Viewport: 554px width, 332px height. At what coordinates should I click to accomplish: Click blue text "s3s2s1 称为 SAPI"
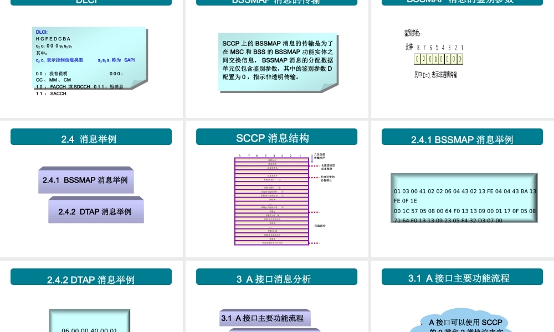click(116, 60)
